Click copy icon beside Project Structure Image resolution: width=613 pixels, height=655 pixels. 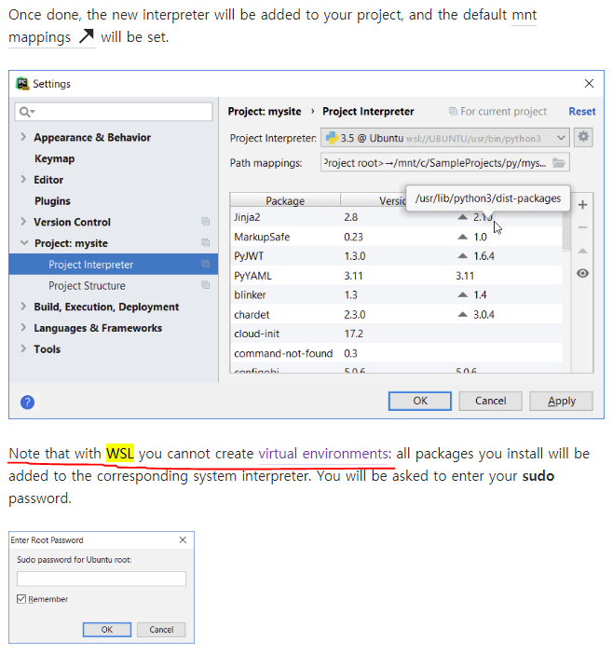click(x=206, y=285)
